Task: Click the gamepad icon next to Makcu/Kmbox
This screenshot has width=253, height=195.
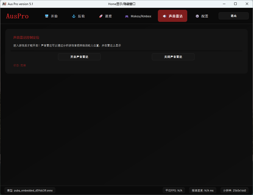Action: (127, 16)
